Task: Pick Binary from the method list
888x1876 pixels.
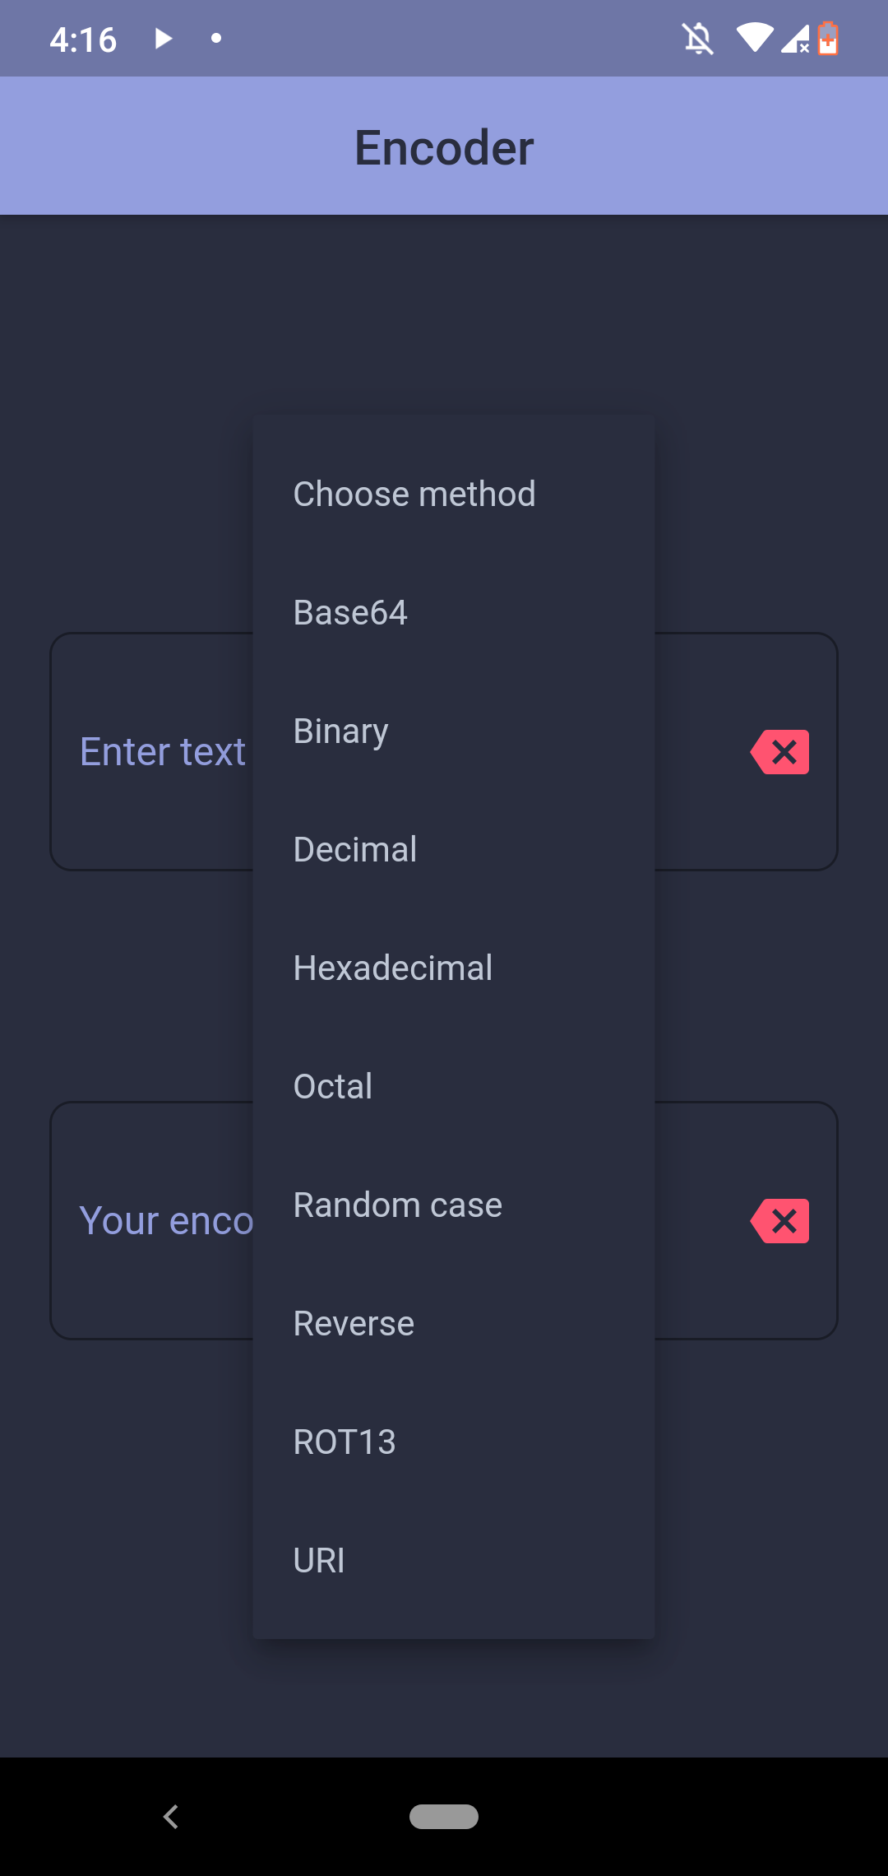Action: tap(341, 731)
